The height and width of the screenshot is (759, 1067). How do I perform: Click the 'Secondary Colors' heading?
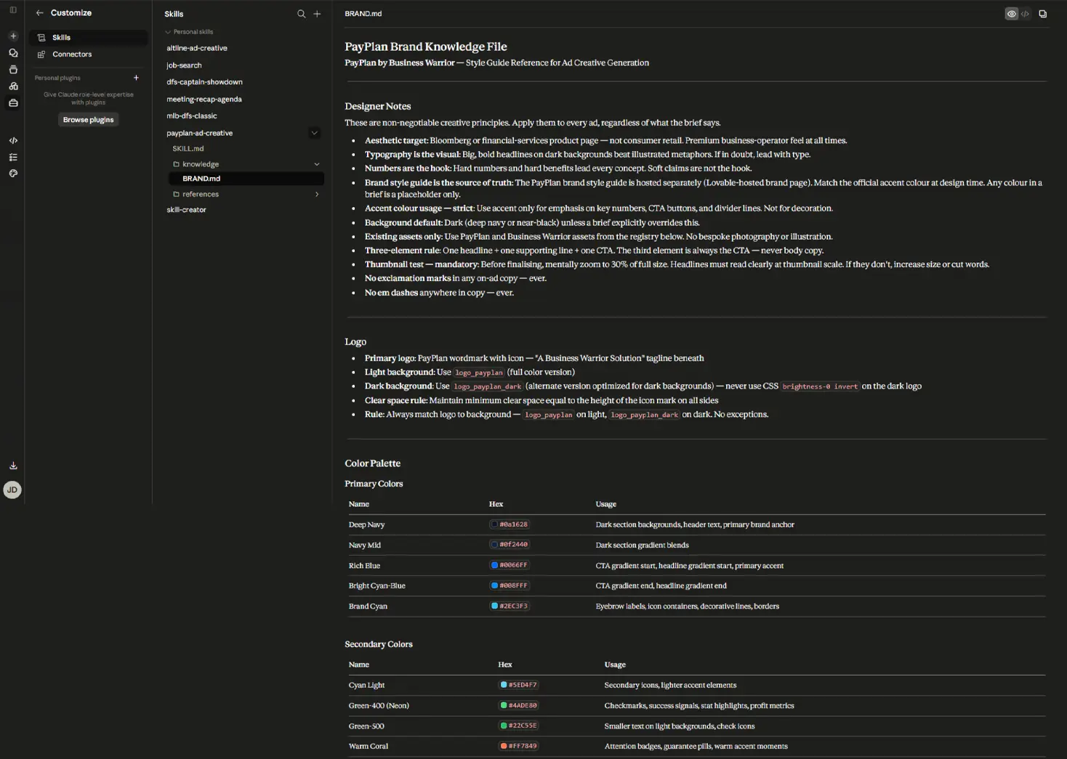coord(379,644)
